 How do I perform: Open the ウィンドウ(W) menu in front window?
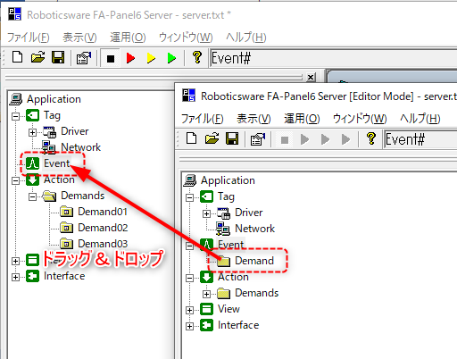[x=360, y=119]
